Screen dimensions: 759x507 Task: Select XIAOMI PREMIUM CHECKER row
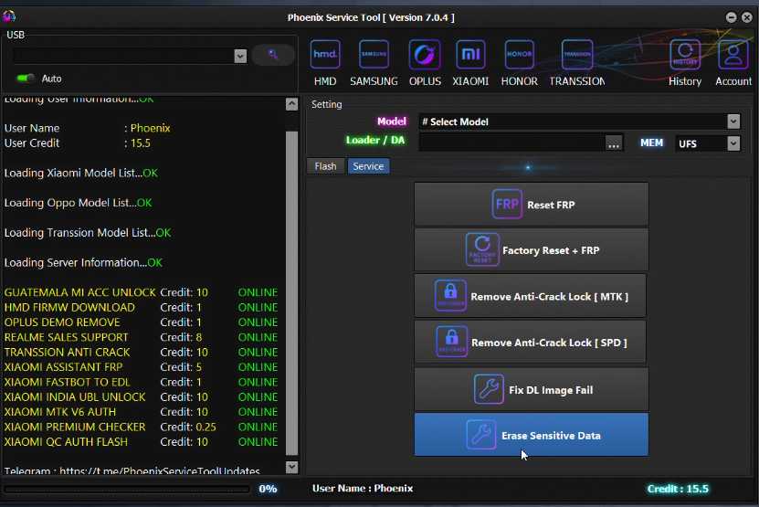point(141,428)
